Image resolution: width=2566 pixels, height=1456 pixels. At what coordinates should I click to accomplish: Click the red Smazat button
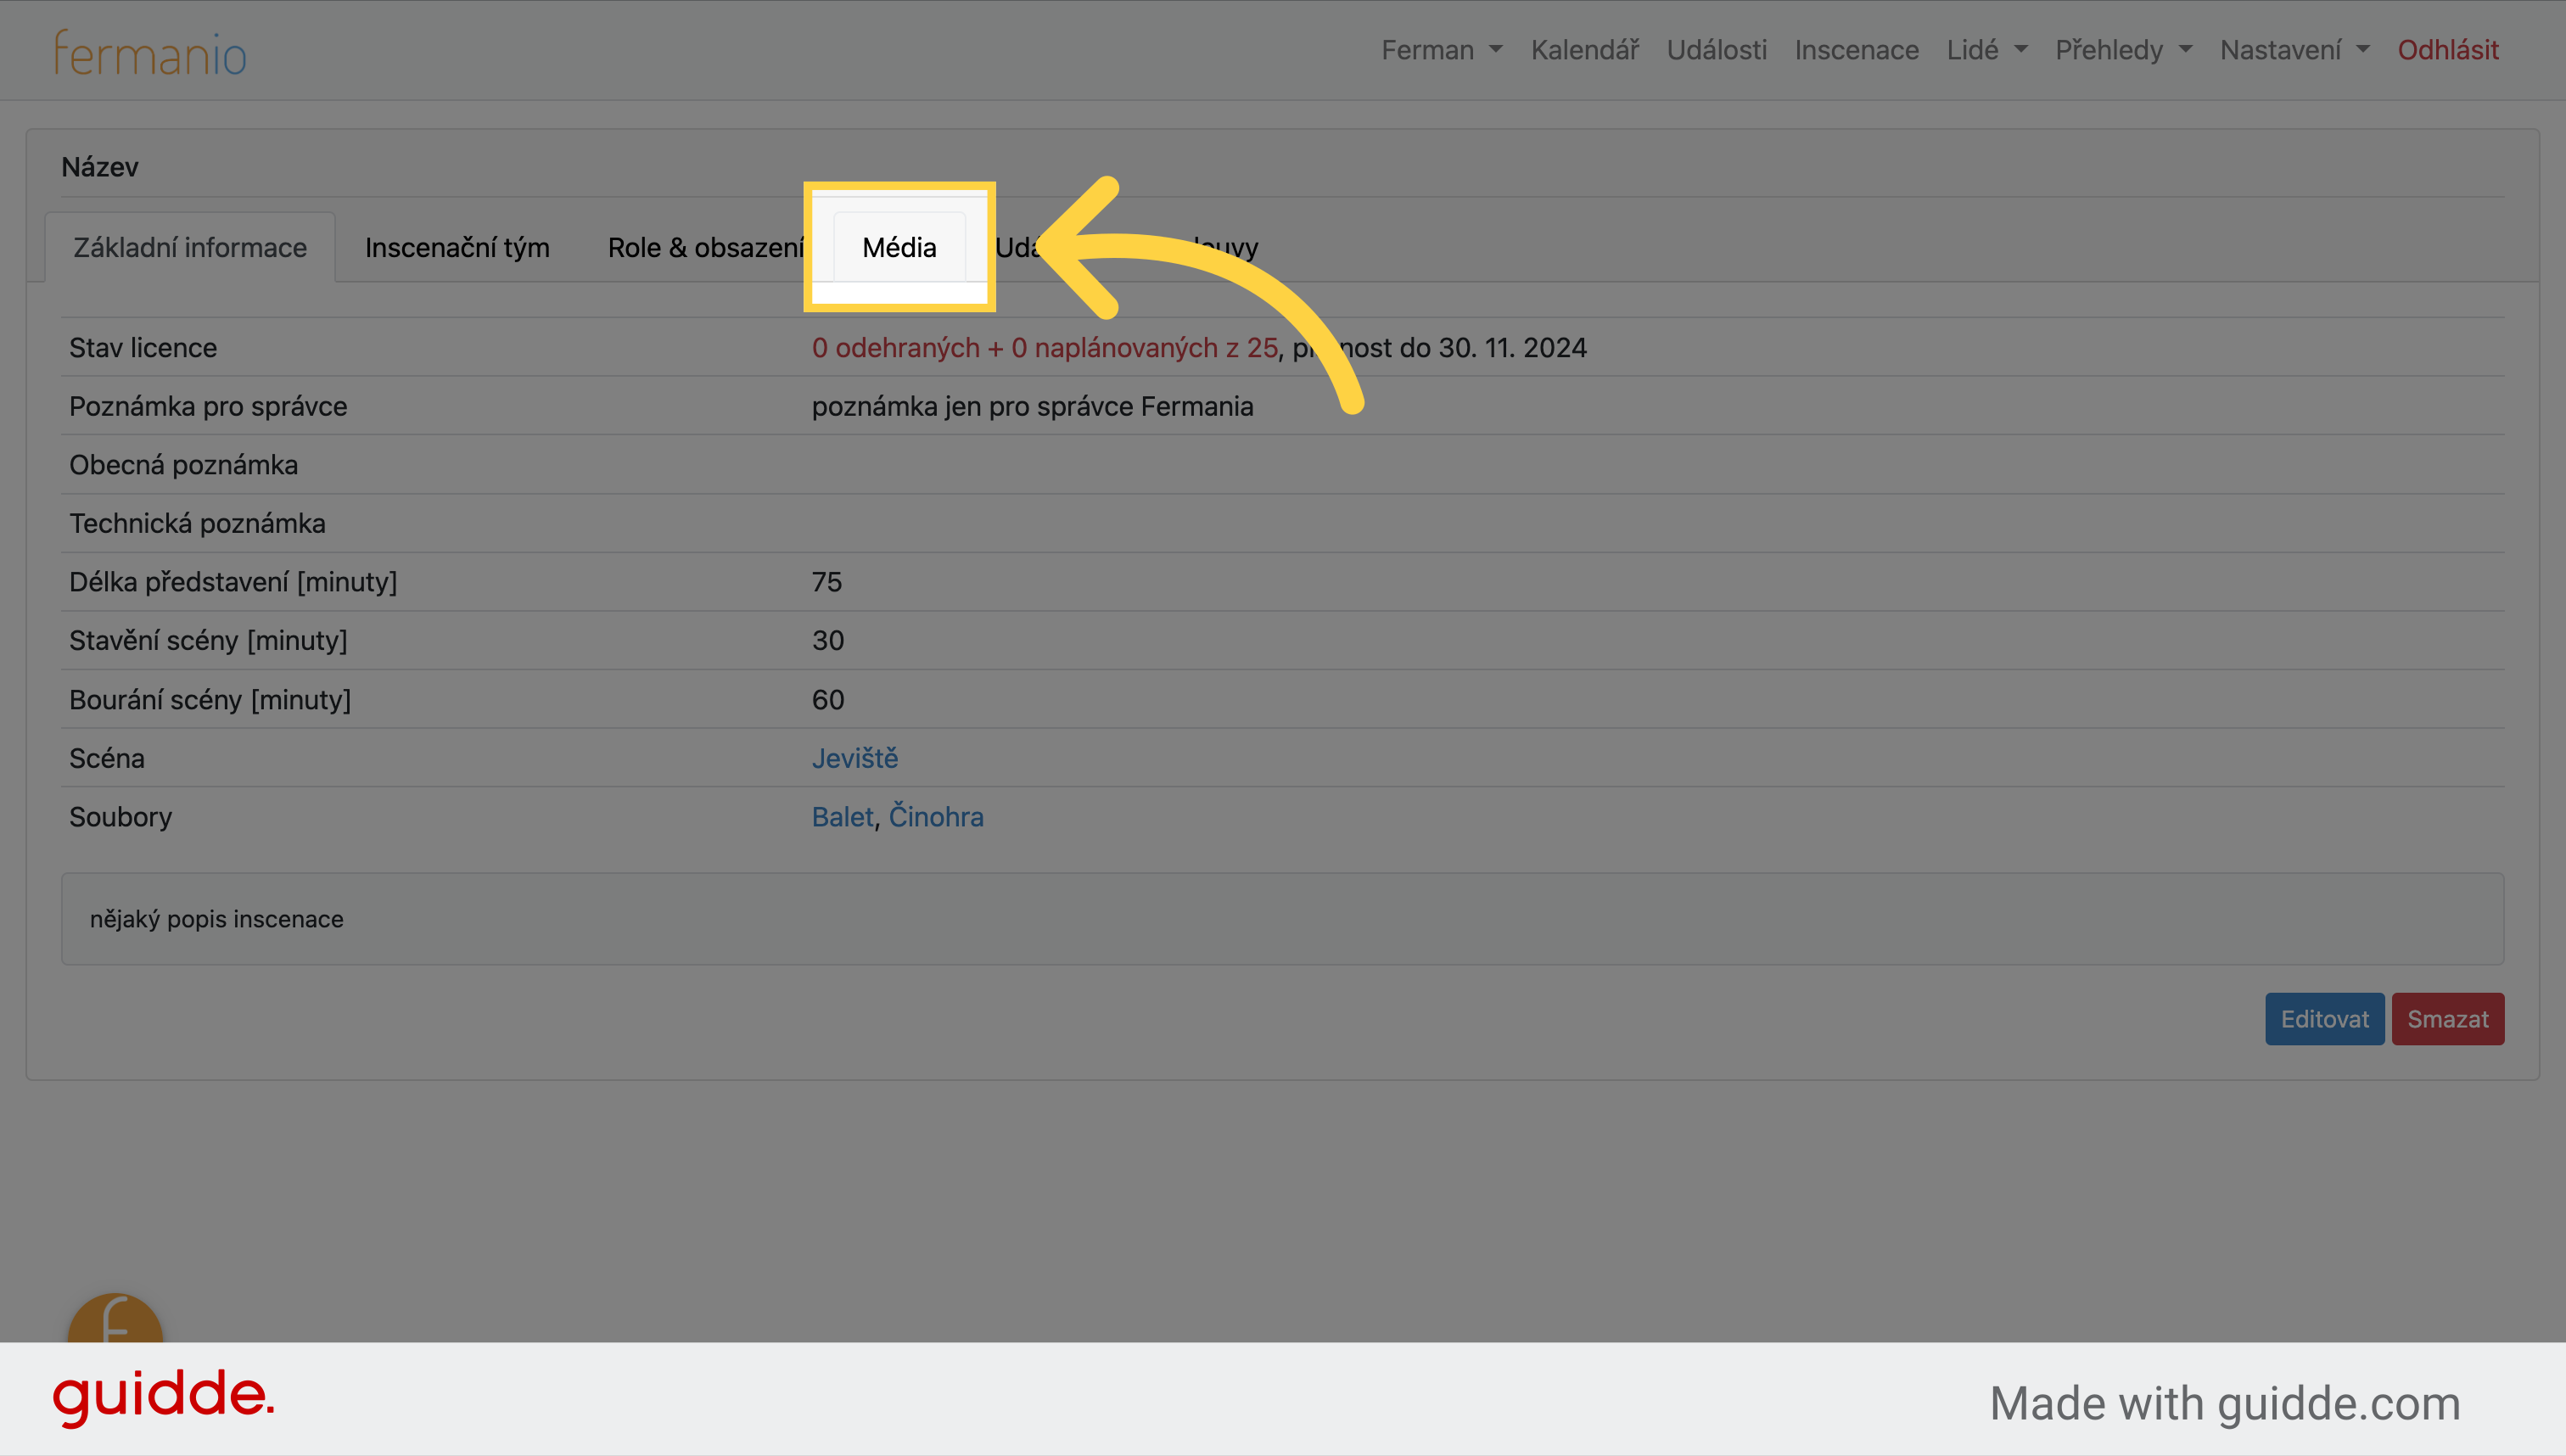coord(2447,1019)
